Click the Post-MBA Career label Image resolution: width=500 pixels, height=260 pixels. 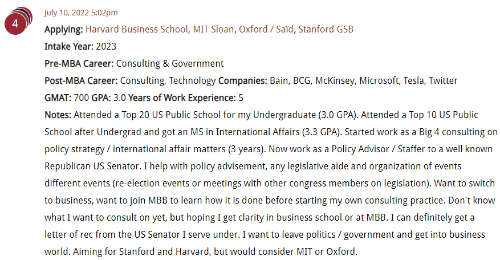pyautogui.click(x=81, y=81)
